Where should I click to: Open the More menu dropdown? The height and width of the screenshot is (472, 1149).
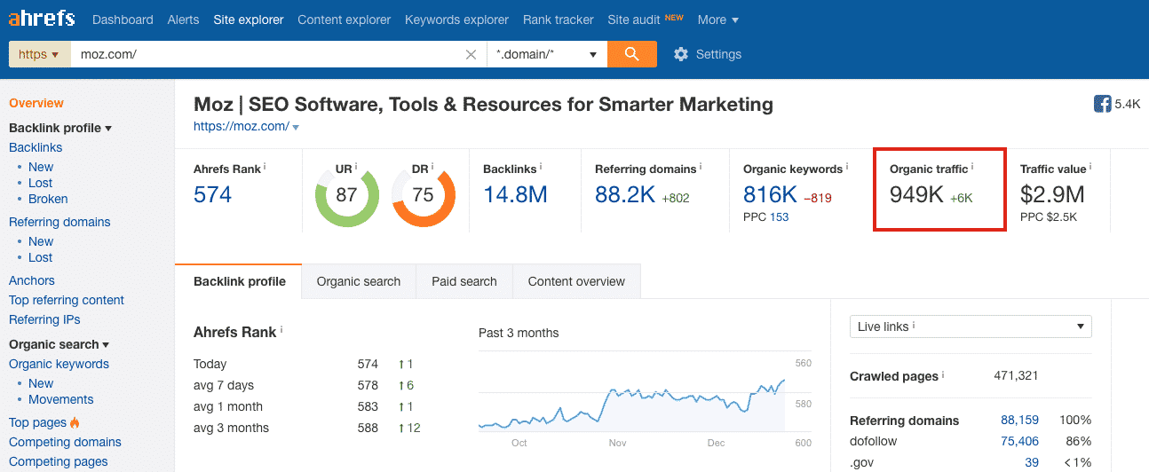pyautogui.click(x=718, y=20)
